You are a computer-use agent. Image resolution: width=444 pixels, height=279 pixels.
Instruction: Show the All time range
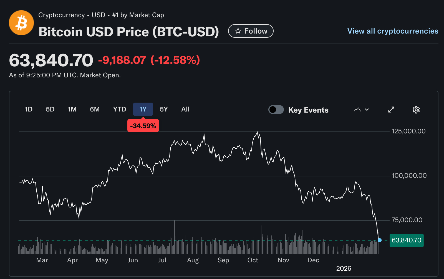185,109
